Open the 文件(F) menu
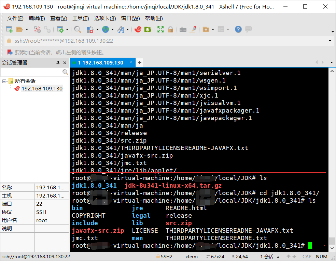Image resolution: width=336 pixels, height=261 pixels. [15, 18]
